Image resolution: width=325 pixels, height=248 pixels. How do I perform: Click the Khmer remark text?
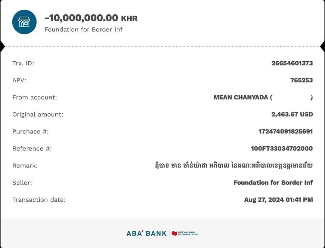click(233, 166)
